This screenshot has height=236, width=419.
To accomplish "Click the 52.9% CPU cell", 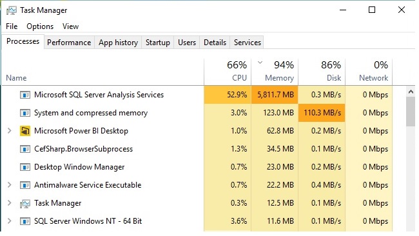I will pos(228,95).
